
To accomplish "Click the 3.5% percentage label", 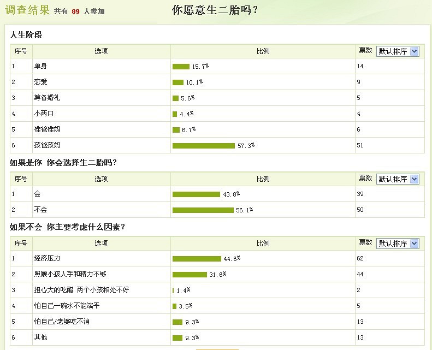I will point(186,306).
